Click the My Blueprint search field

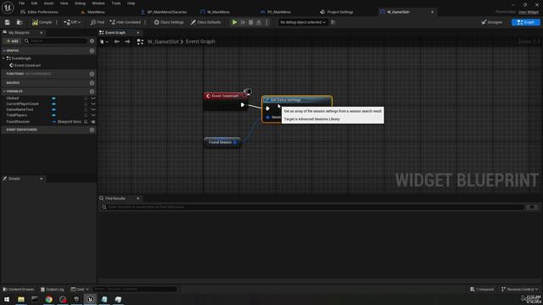point(55,41)
